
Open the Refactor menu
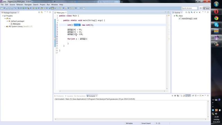coord(20,5)
